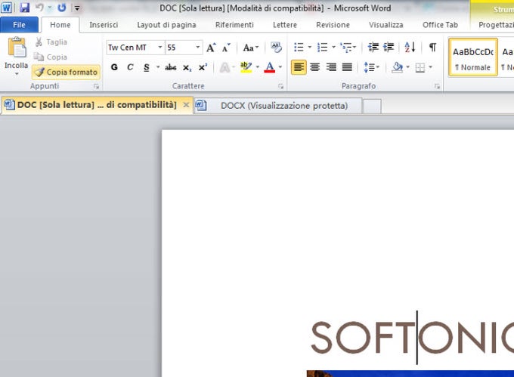Viewport: 514px width, 377px height.
Task: Open the Paragrafo dialog launcher
Action: tap(437, 86)
